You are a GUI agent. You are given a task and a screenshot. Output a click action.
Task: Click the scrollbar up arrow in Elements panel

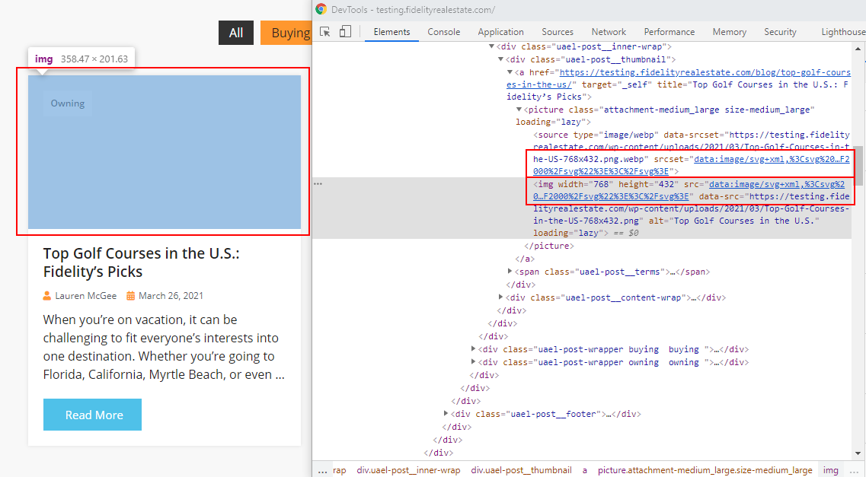(x=858, y=49)
